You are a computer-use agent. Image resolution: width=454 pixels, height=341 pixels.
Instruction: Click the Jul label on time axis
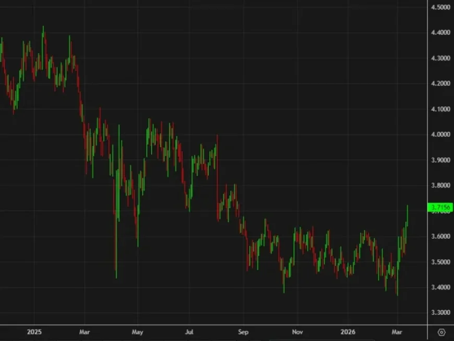[x=189, y=331]
